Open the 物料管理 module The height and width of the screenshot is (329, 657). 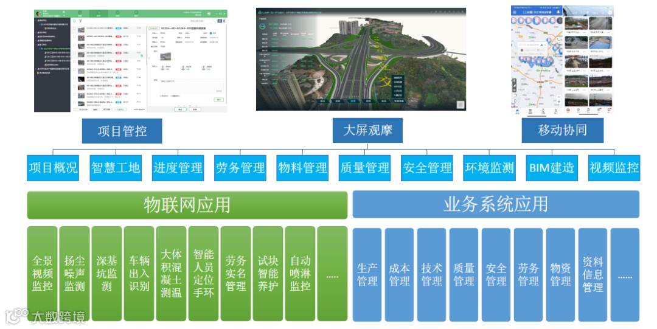point(302,168)
